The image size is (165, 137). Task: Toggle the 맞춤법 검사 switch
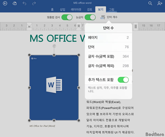click(67, 17)
